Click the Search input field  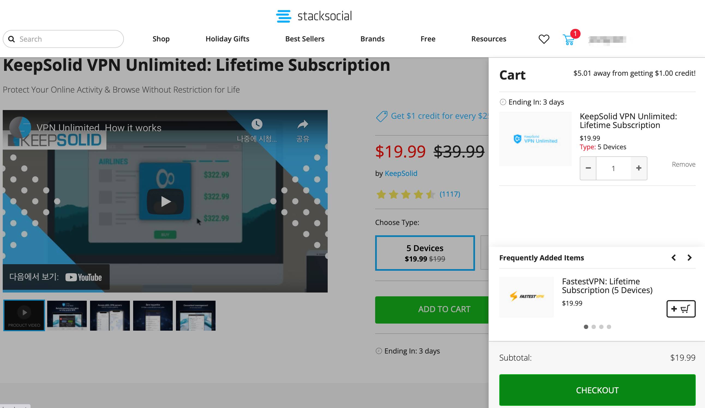63,39
